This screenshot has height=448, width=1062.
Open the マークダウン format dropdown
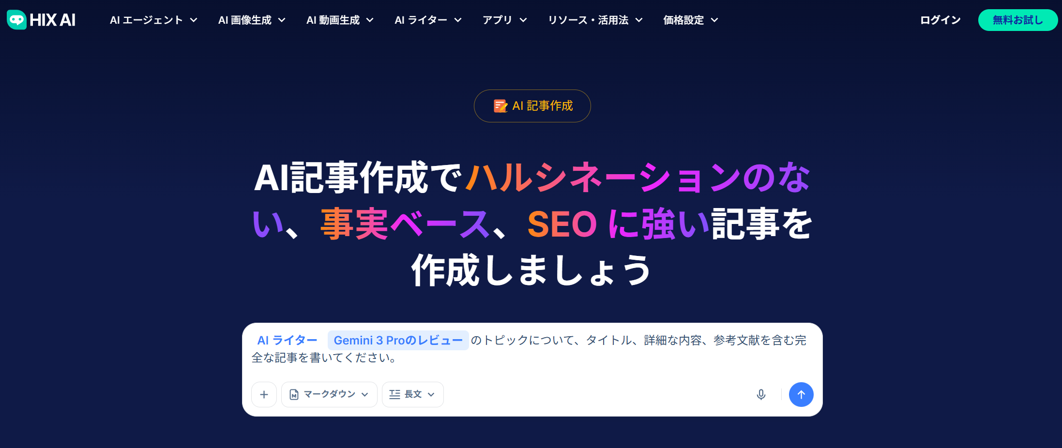click(329, 395)
